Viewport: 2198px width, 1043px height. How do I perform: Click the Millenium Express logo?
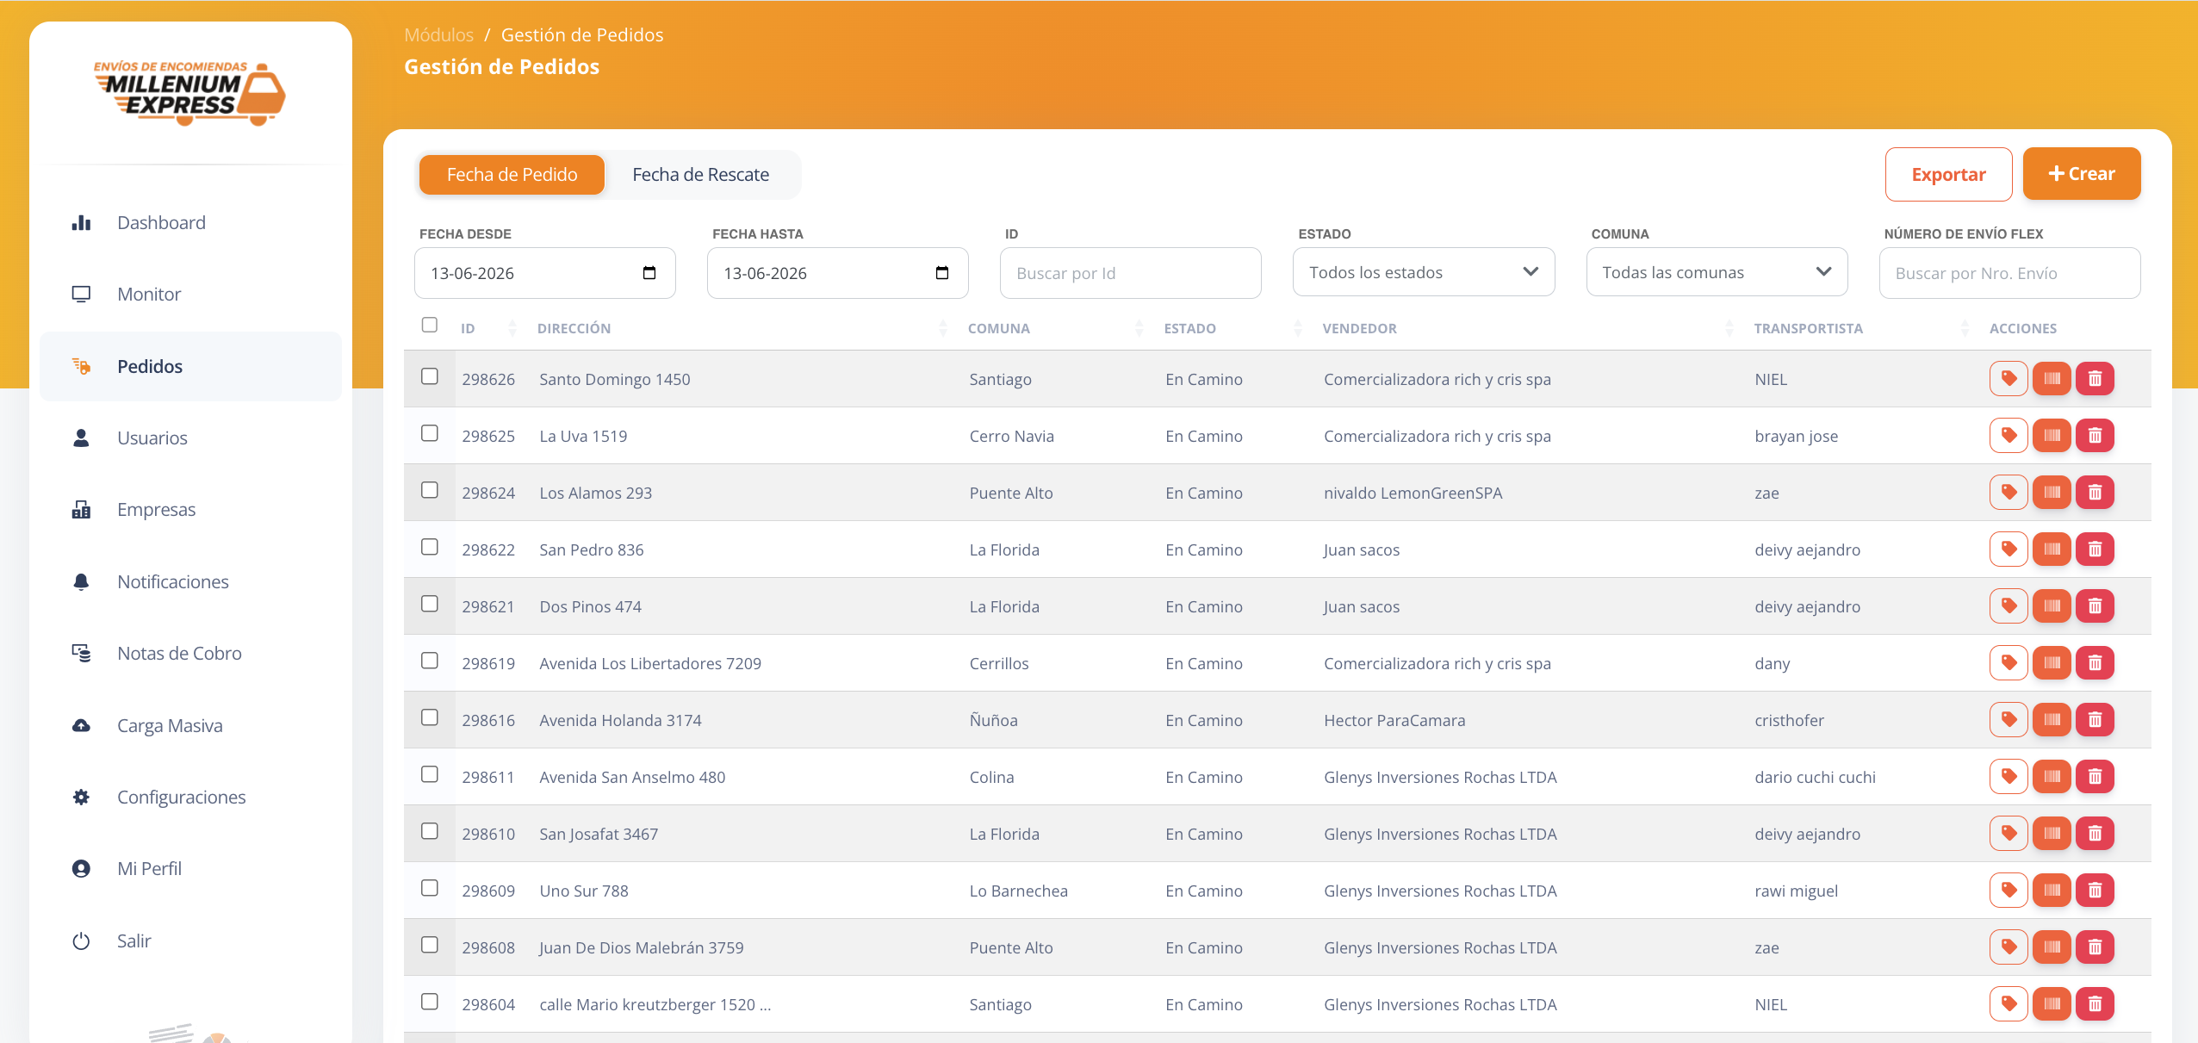(189, 93)
